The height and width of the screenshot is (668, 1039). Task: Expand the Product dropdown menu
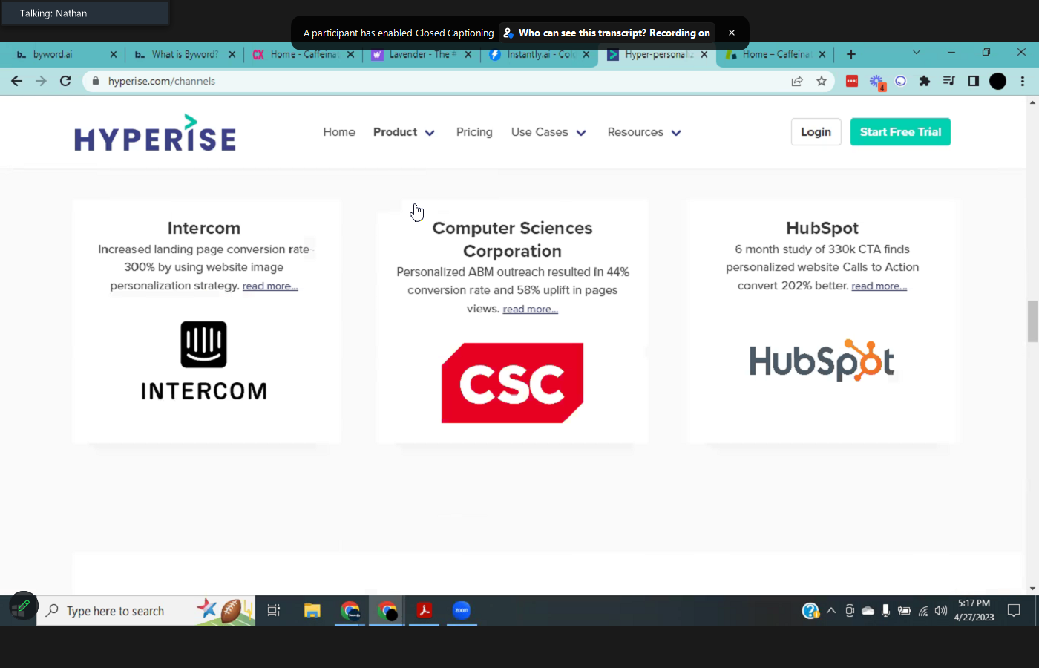(x=404, y=132)
